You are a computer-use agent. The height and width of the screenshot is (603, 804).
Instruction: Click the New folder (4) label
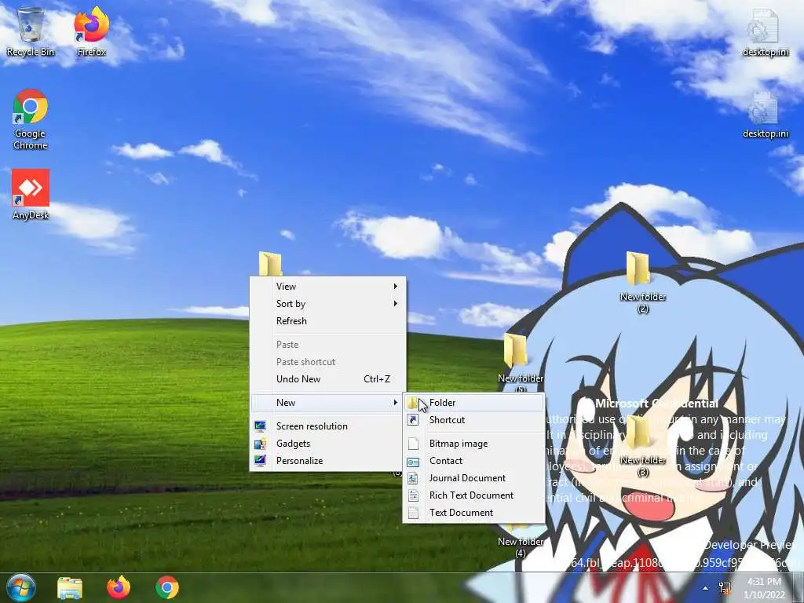coord(521,547)
